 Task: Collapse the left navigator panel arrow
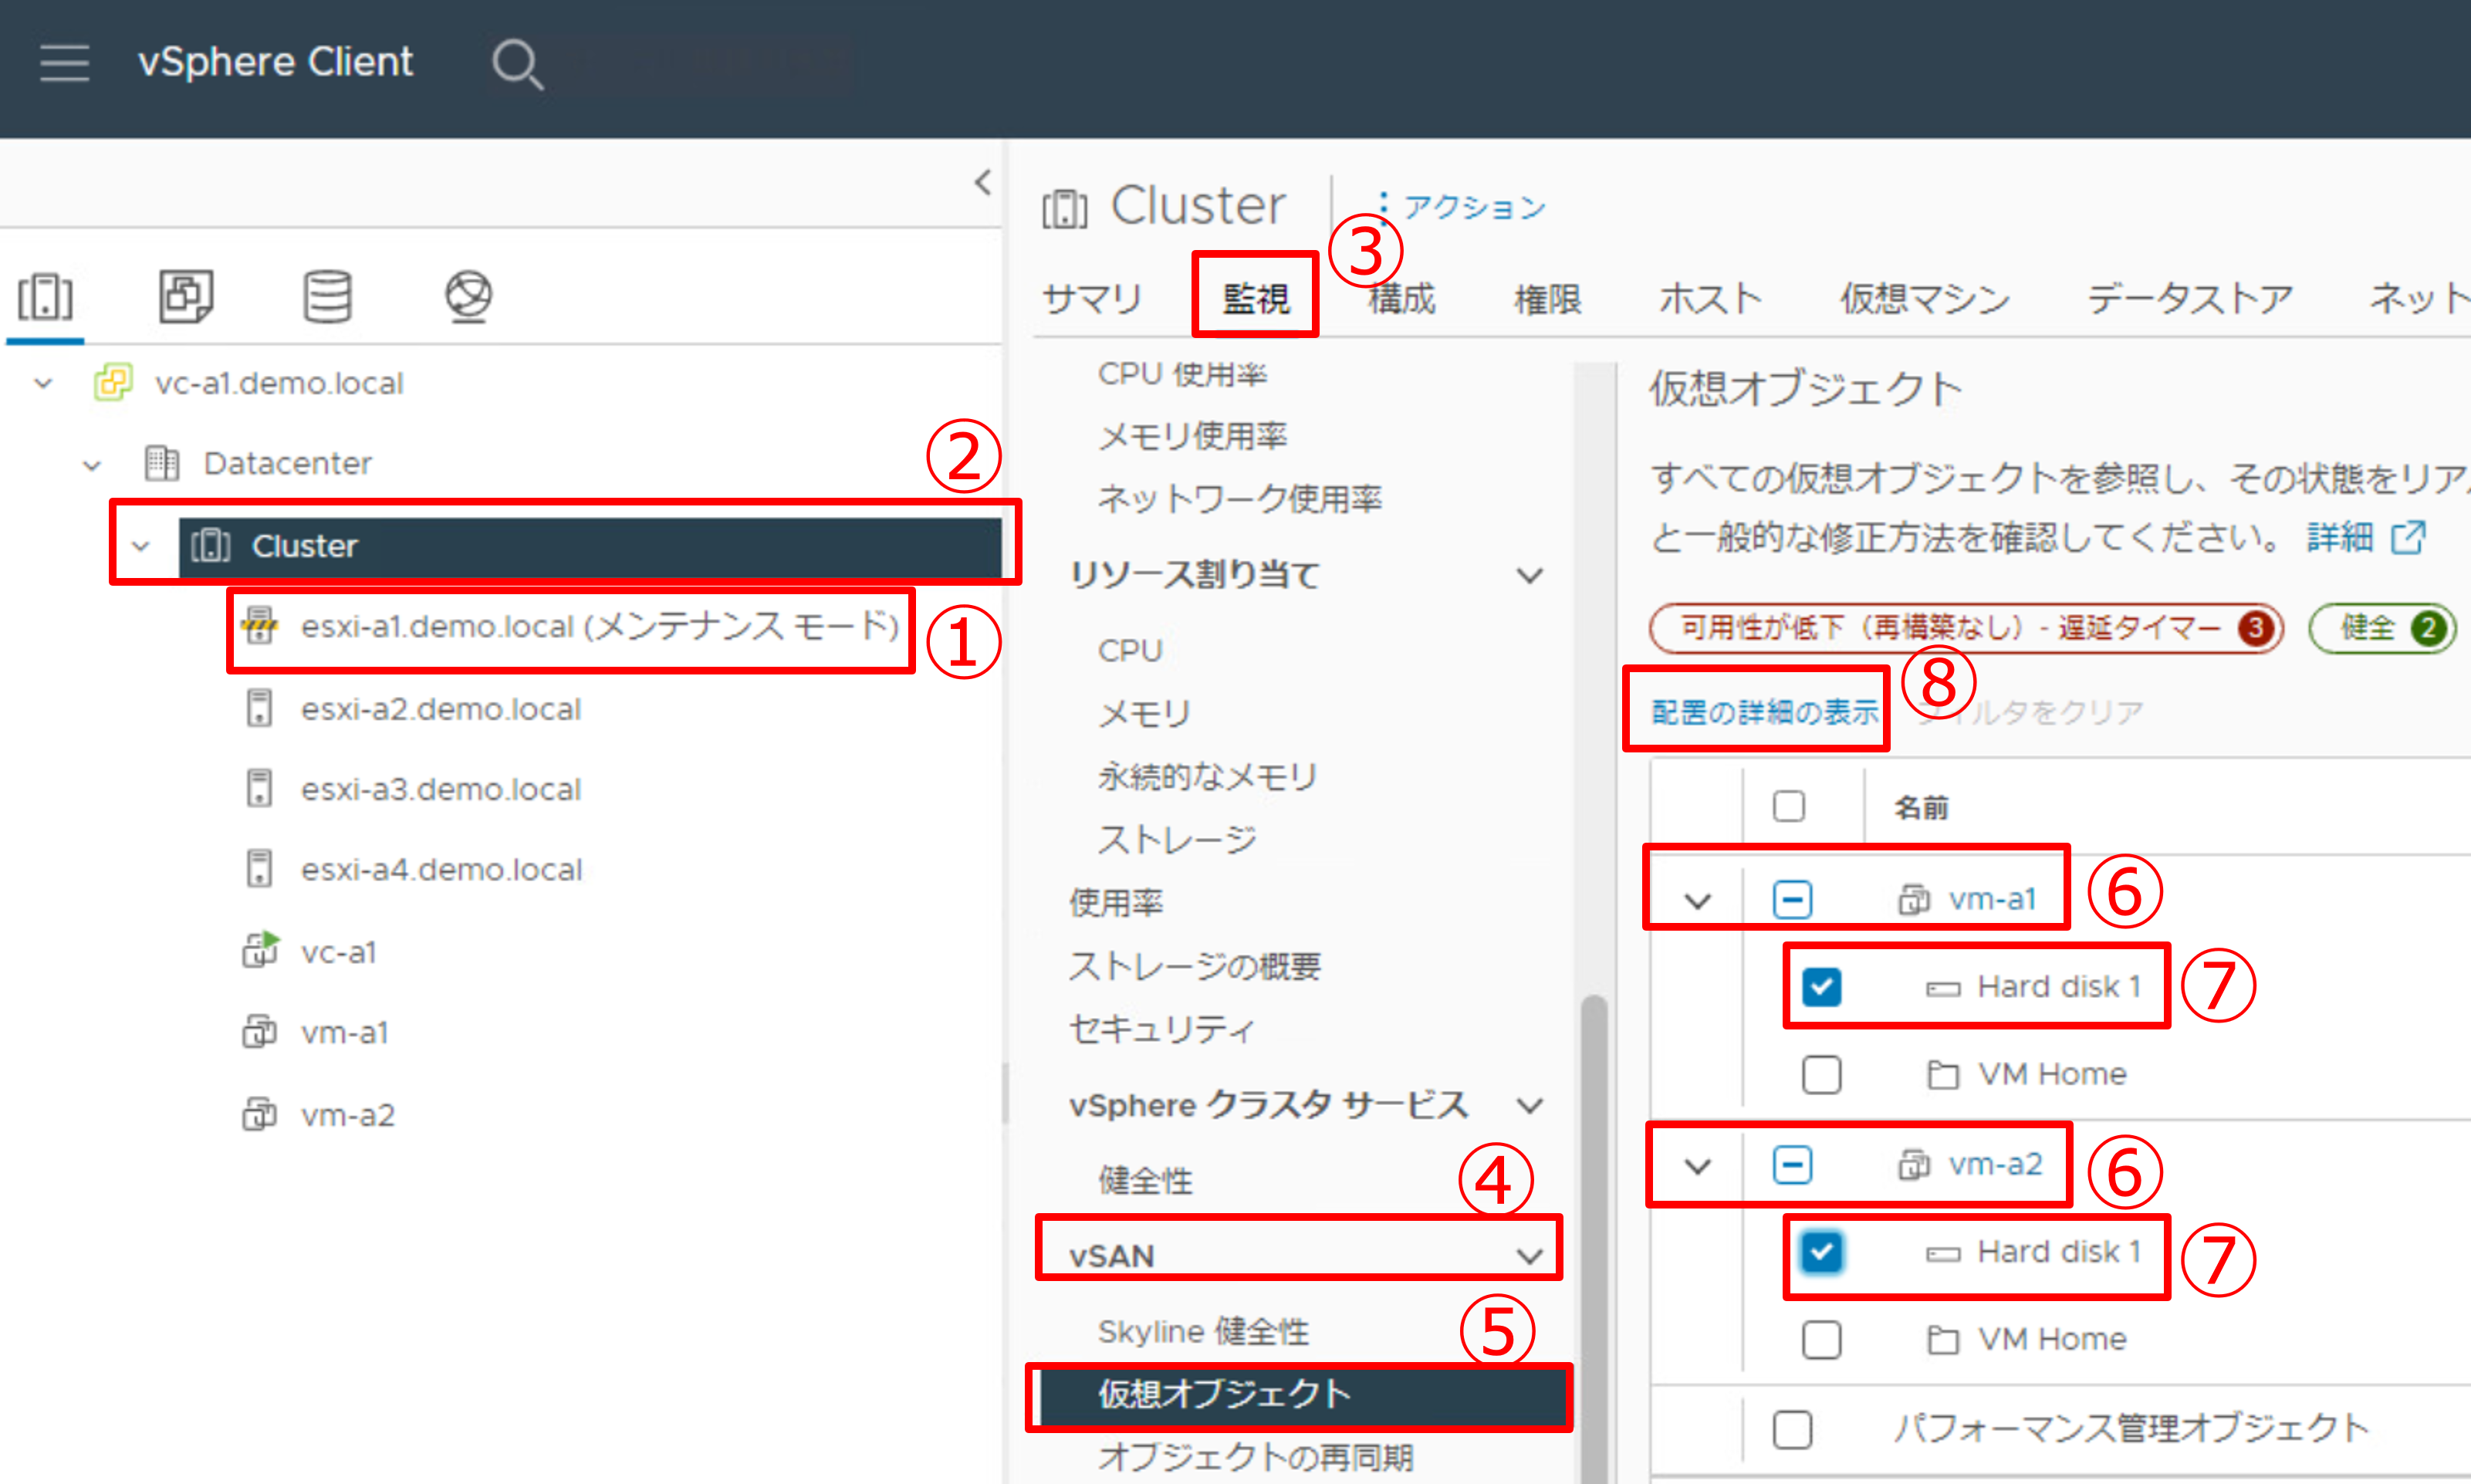coord(983,182)
